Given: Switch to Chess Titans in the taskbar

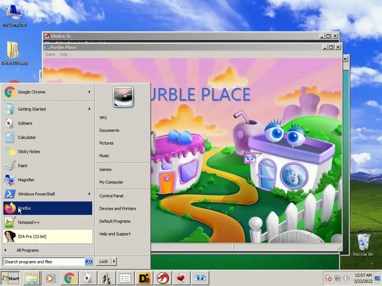Looking at the screenshot, I should [106, 278].
